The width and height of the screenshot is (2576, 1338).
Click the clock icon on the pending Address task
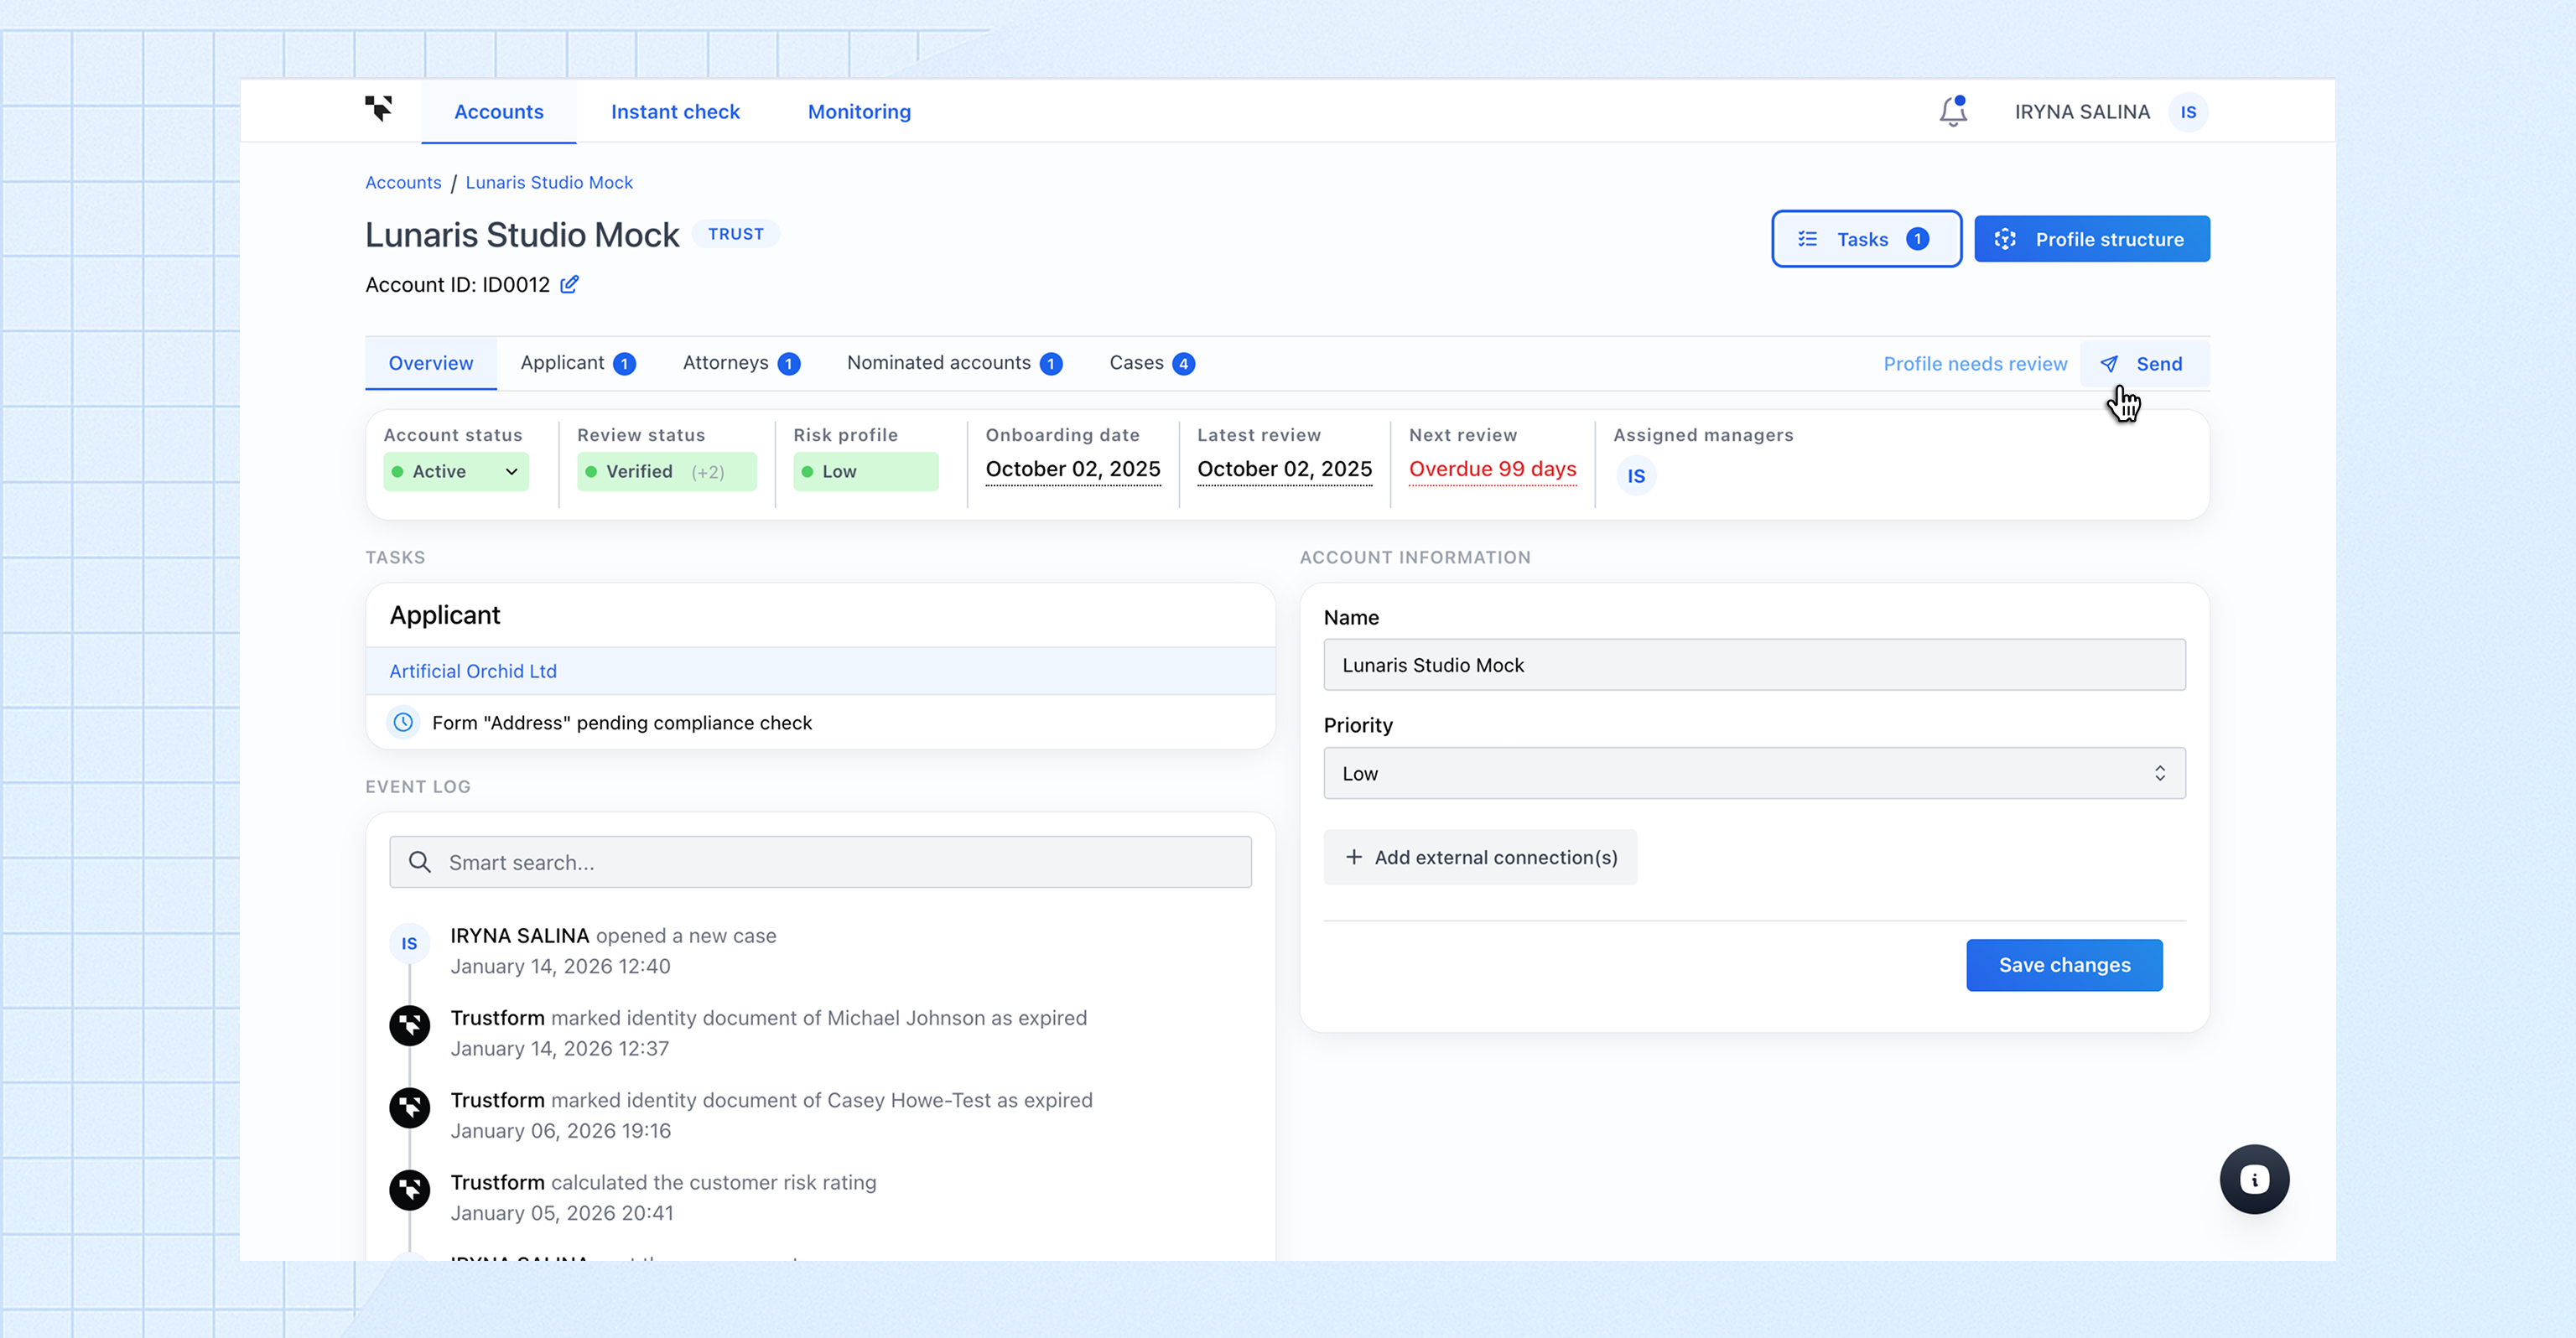tap(403, 722)
